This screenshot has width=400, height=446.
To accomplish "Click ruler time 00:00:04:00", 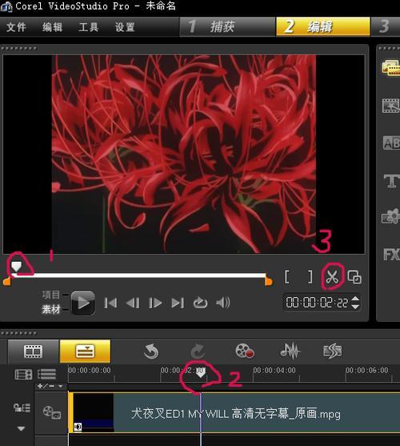I will coord(274,370).
